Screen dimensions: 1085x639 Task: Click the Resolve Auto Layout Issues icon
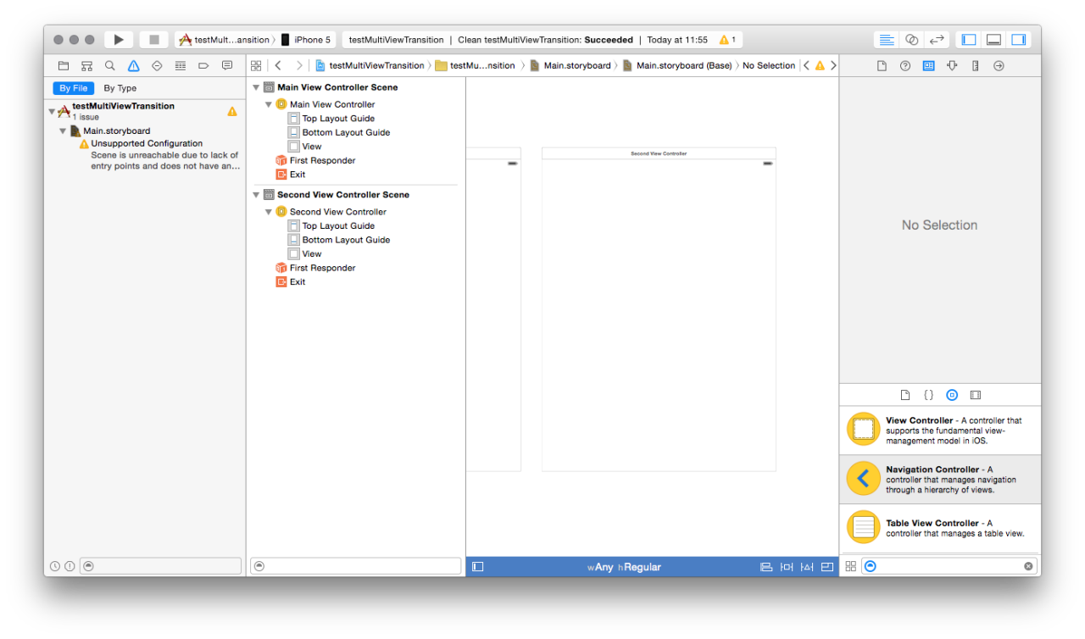click(806, 567)
